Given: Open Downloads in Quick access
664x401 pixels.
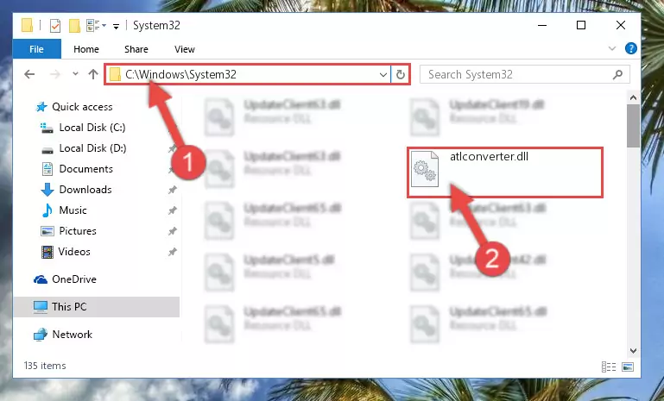Looking at the screenshot, I should tap(85, 190).
